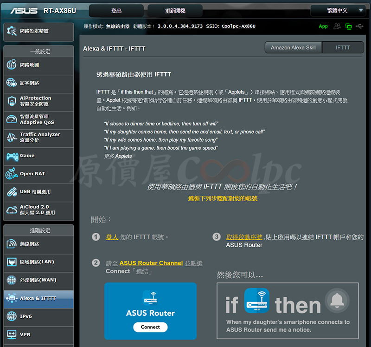Open the 更多 Applets link
Screen dimensions: 371x347
click(118, 156)
